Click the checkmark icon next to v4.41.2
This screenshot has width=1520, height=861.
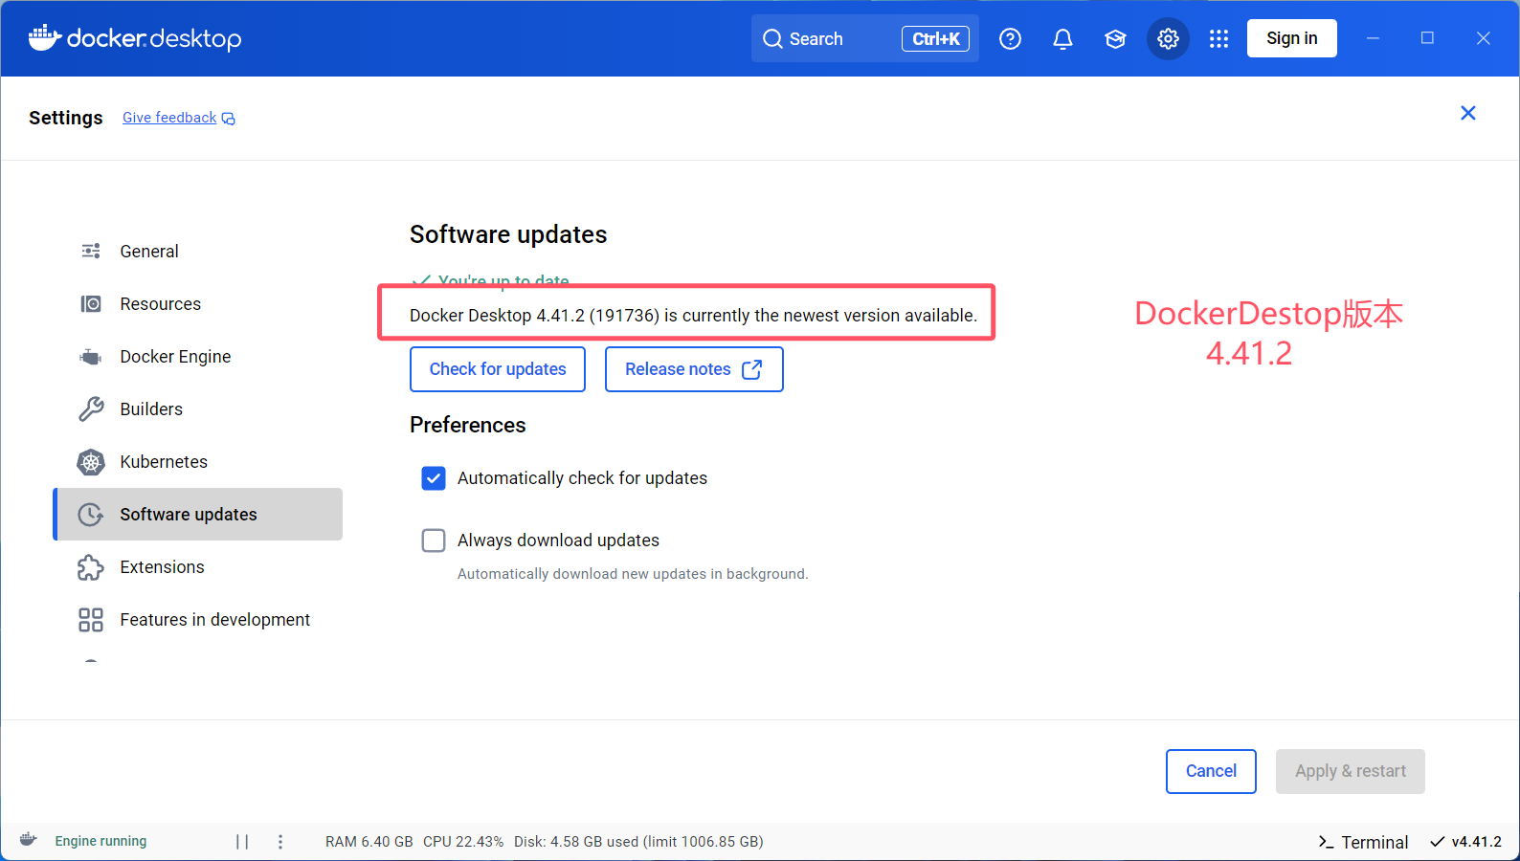click(1437, 842)
